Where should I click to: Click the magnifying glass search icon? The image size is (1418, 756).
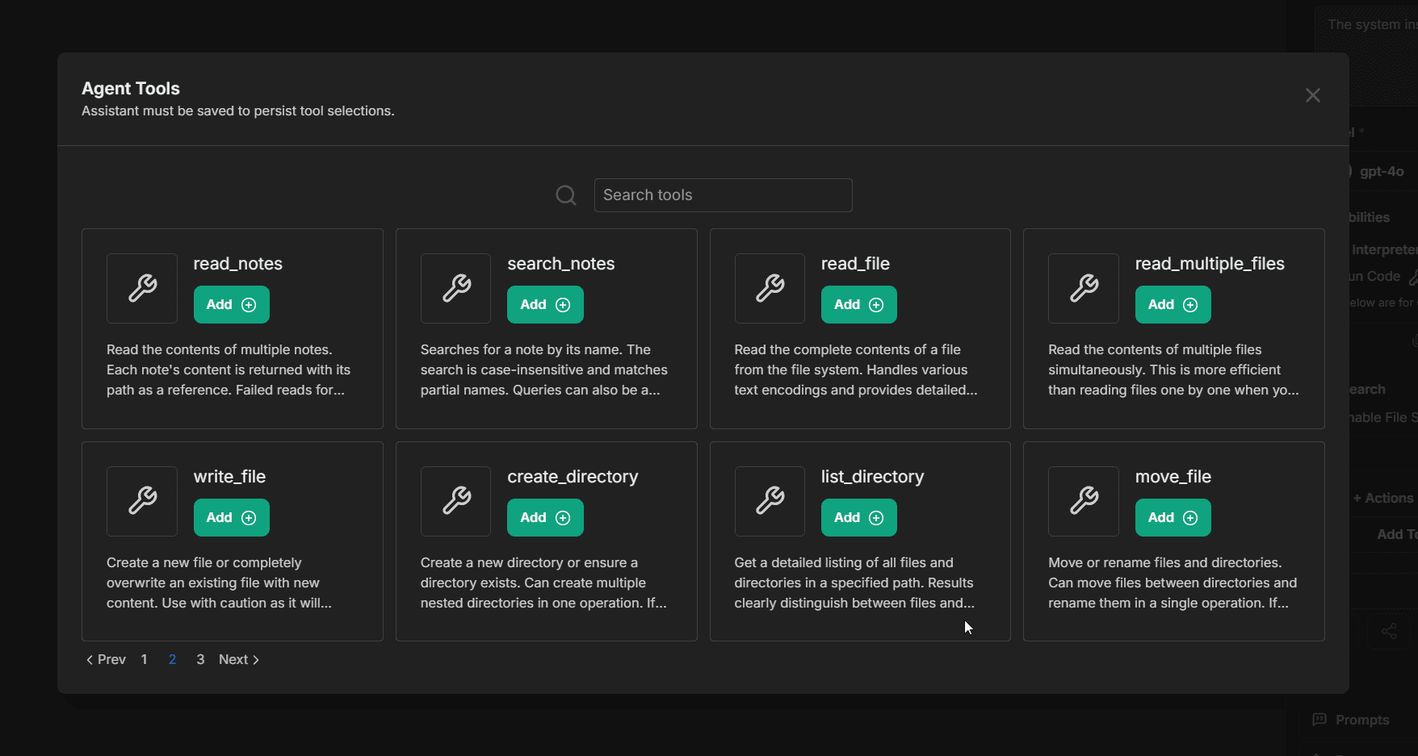566,195
